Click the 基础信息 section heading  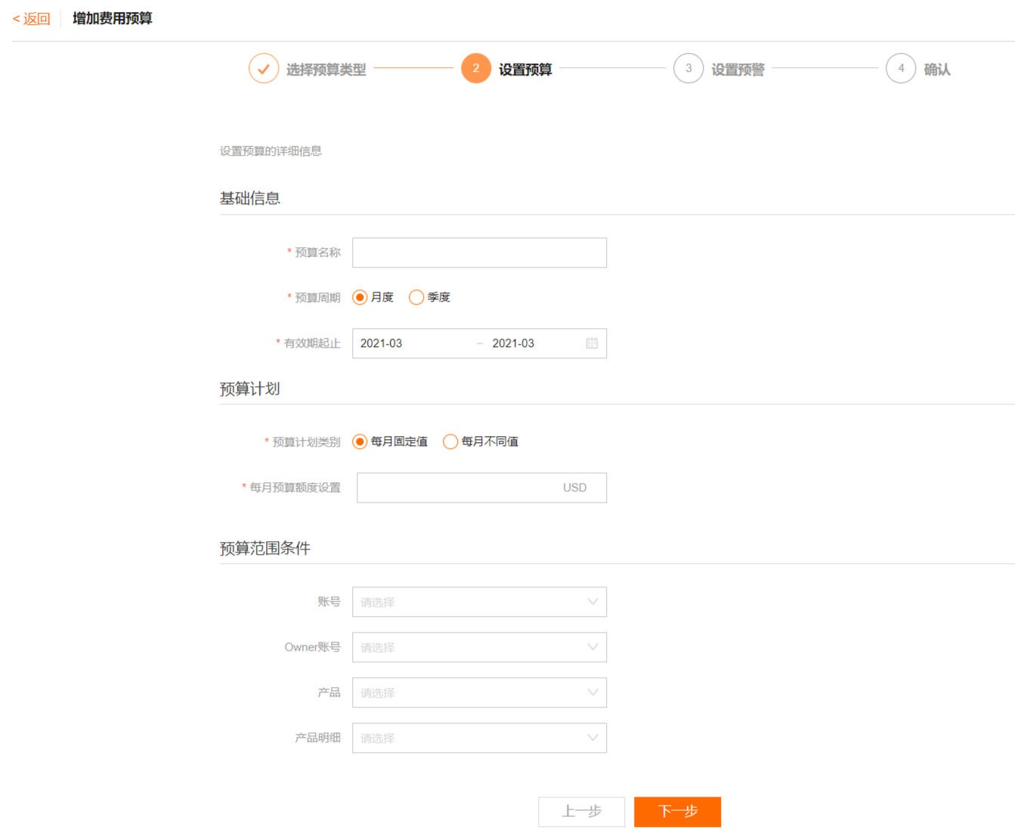pyautogui.click(x=250, y=199)
